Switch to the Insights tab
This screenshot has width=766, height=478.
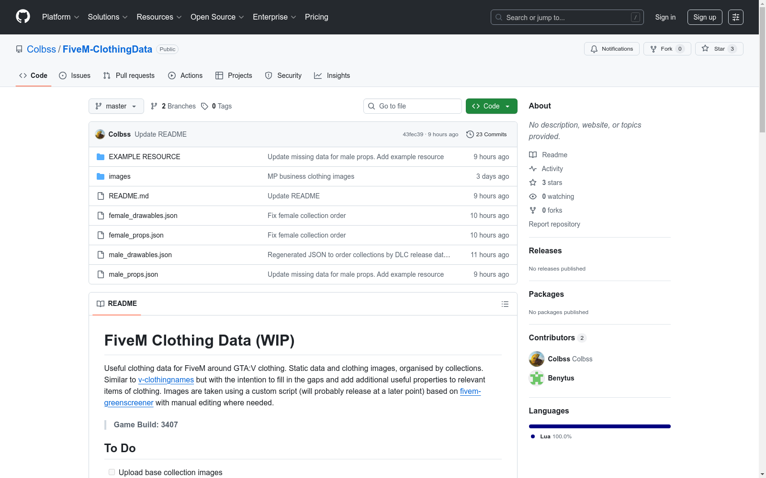332,76
